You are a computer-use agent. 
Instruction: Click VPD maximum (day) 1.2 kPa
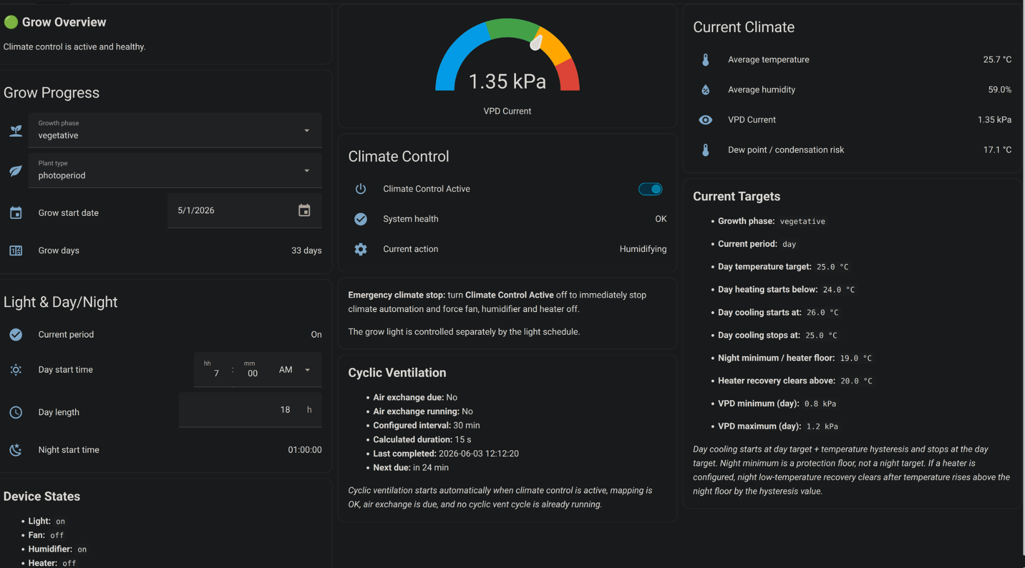[778, 426]
